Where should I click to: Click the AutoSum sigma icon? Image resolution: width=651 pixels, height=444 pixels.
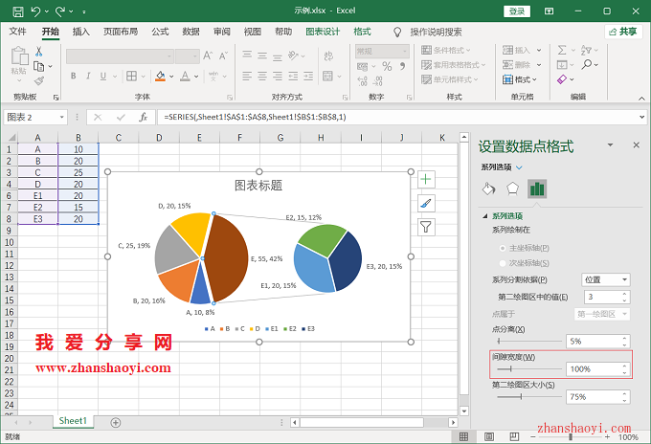(x=562, y=50)
